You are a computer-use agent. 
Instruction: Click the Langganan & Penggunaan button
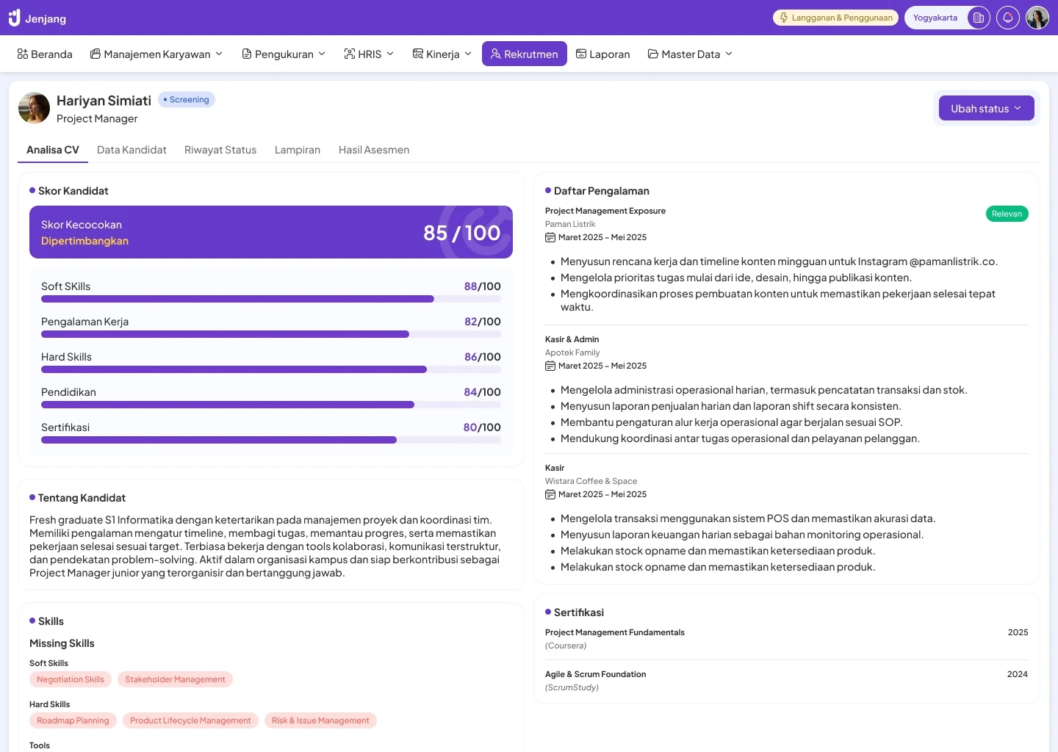[x=835, y=18]
